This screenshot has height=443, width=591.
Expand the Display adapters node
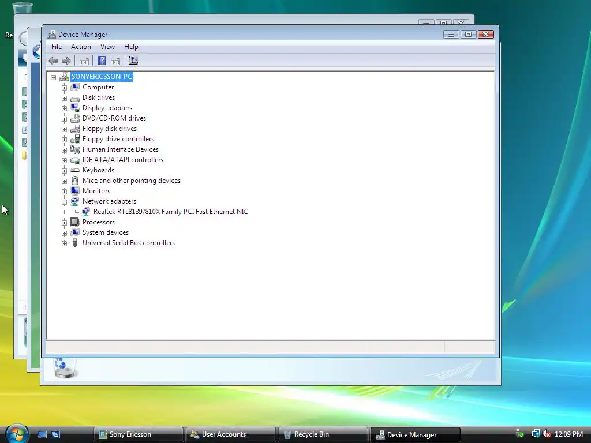[x=65, y=108]
